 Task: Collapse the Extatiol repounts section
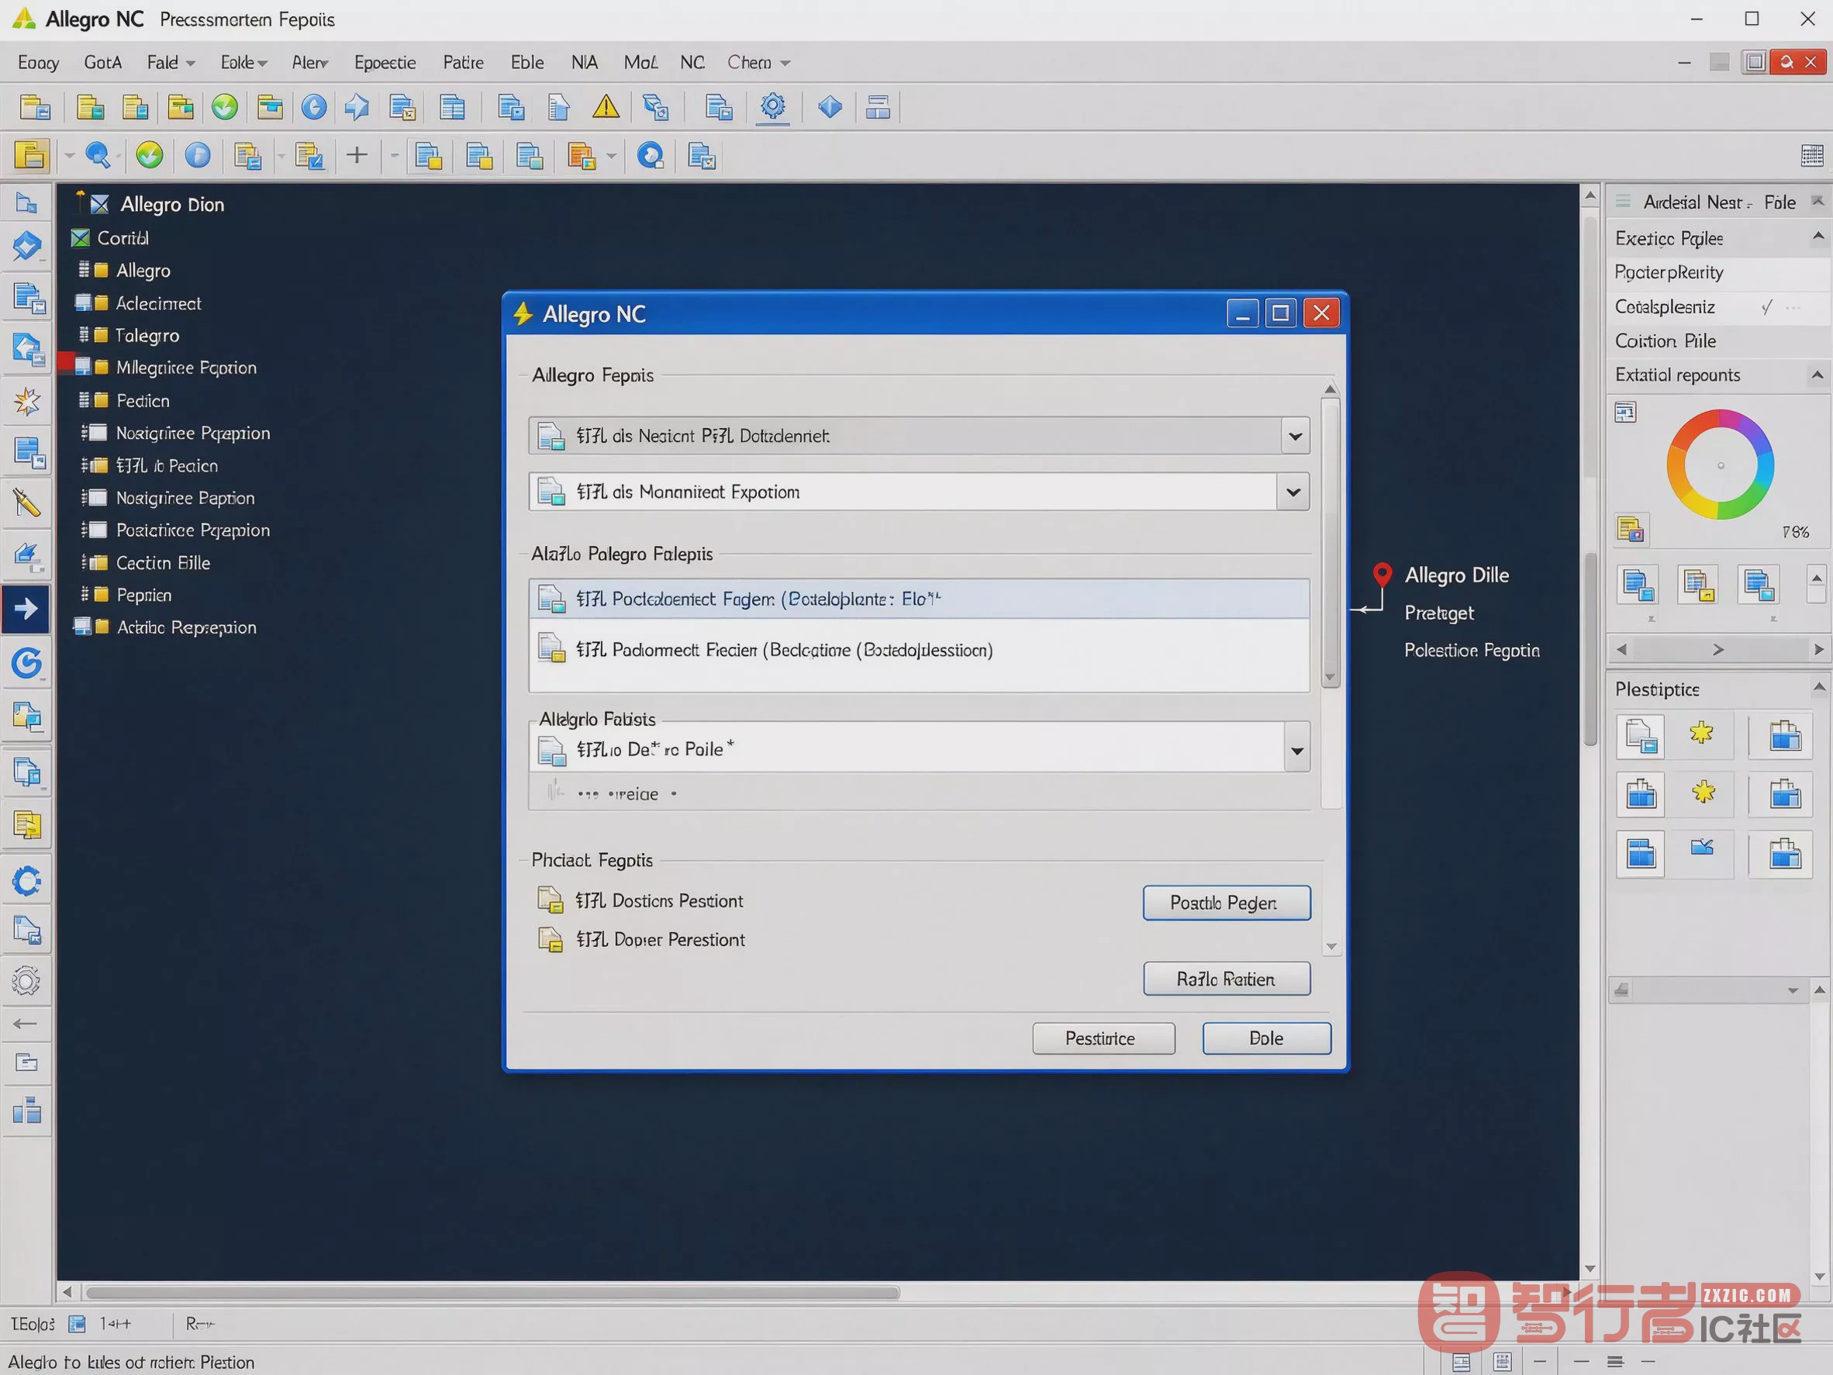(x=1818, y=375)
